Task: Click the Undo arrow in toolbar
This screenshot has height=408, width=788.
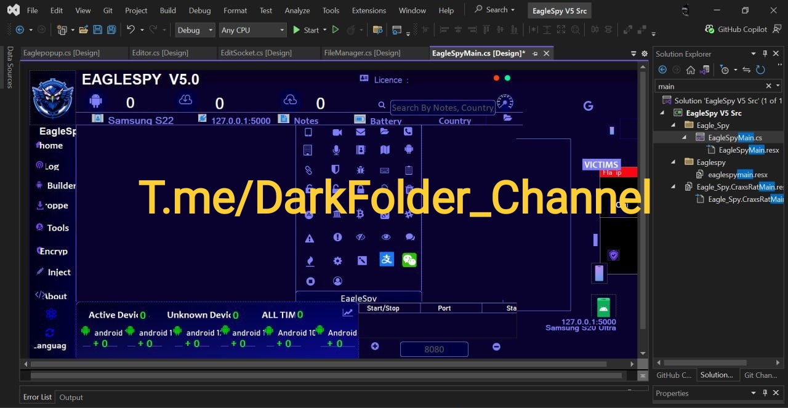Action: click(x=130, y=30)
